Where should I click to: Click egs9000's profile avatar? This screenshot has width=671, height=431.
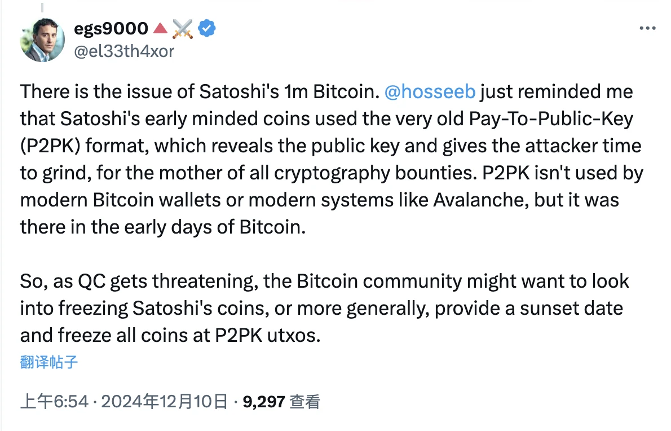click(42, 41)
